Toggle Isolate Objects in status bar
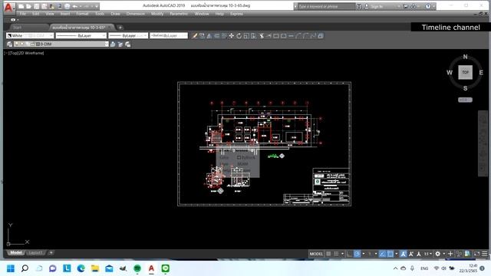 point(459,254)
